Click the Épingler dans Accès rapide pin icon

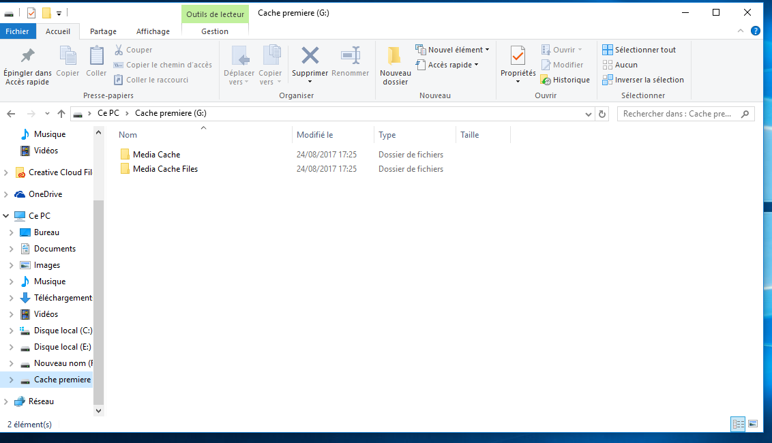coord(27,56)
